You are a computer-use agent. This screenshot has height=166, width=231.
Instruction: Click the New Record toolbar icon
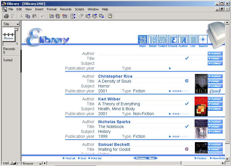pos(51,16)
